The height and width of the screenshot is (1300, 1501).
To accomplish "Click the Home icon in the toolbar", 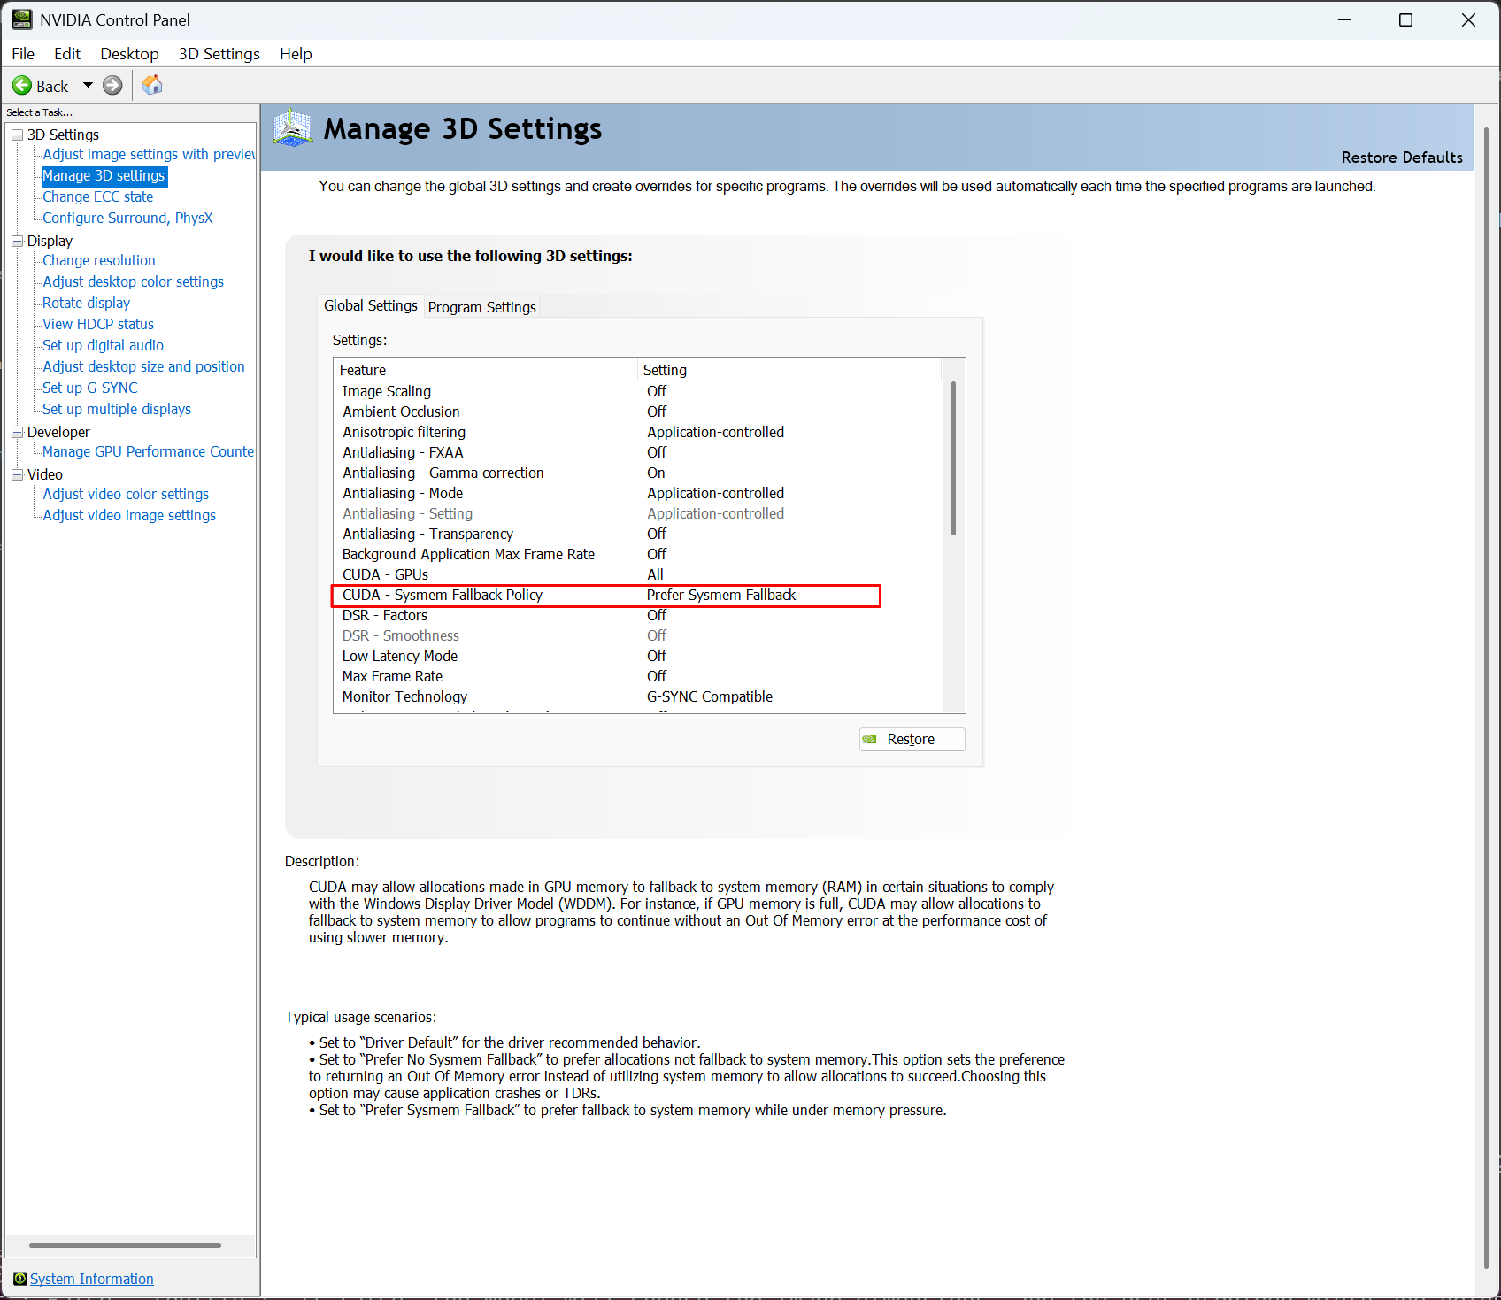I will 152,85.
